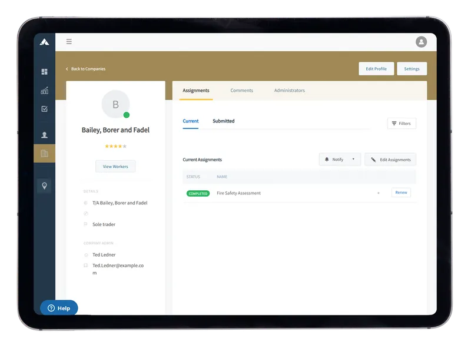Click Back to Companies link
The width and height of the screenshot is (471, 348).
[86, 69]
